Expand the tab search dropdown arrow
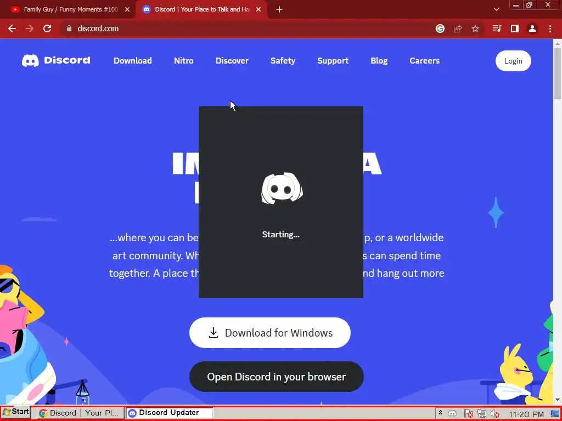The image size is (562, 421). point(496,9)
